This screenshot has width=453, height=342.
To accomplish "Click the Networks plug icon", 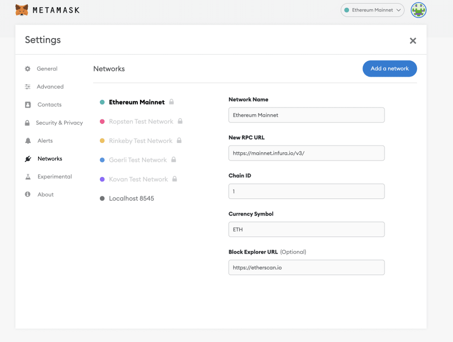I will [x=28, y=159].
